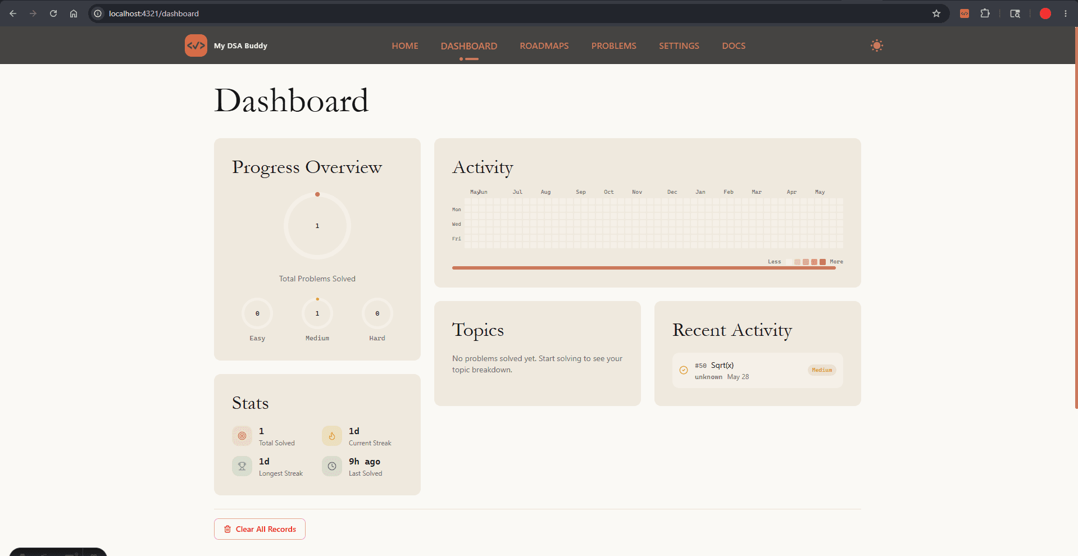Open the Sqrt(x) recent activity entry

758,370
